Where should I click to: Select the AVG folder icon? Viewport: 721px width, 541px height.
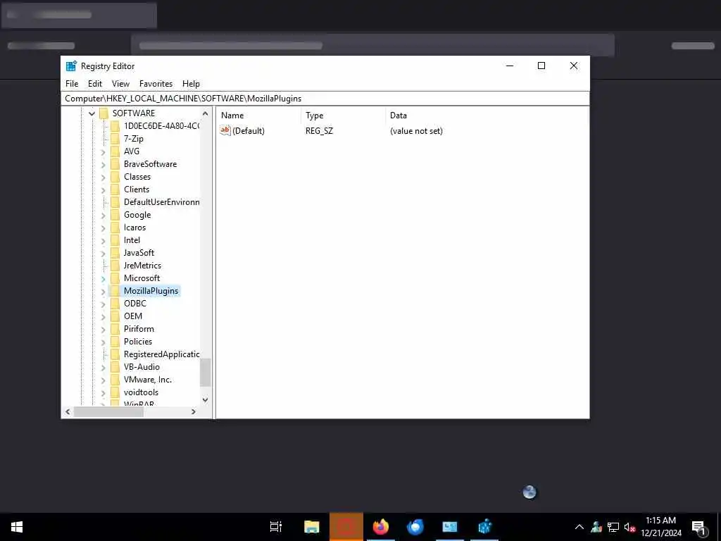[x=115, y=151]
